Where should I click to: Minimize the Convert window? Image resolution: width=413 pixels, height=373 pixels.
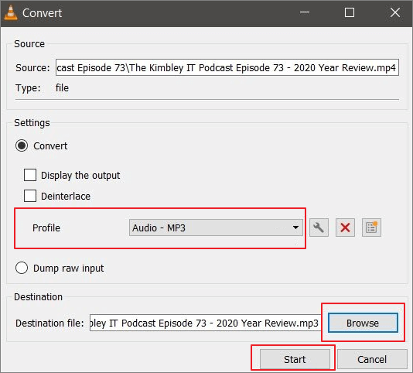coord(305,12)
